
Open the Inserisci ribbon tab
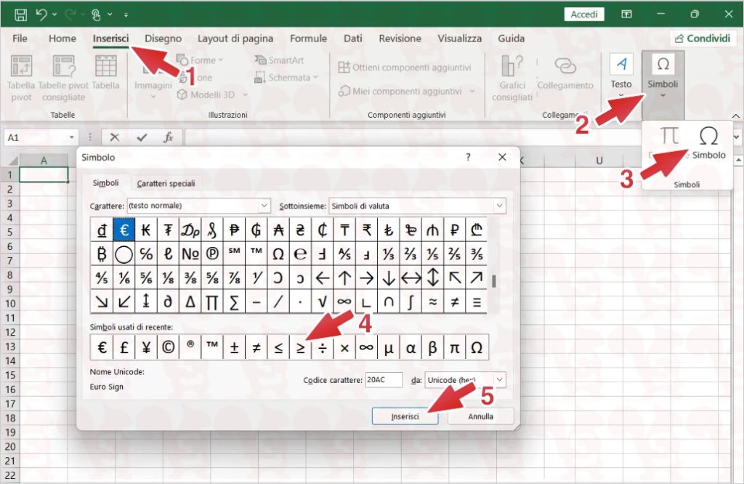click(110, 39)
